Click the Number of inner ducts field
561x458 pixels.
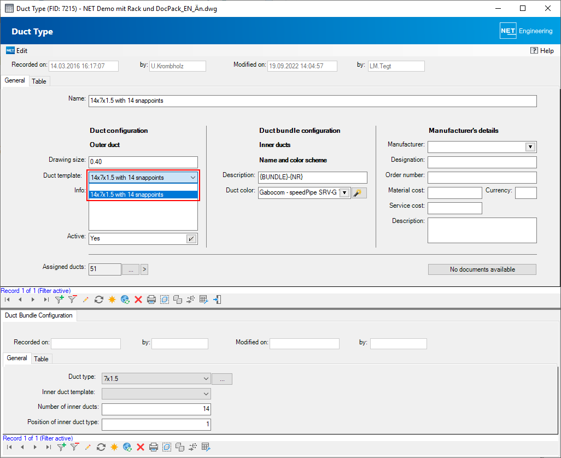pyautogui.click(x=156, y=409)
